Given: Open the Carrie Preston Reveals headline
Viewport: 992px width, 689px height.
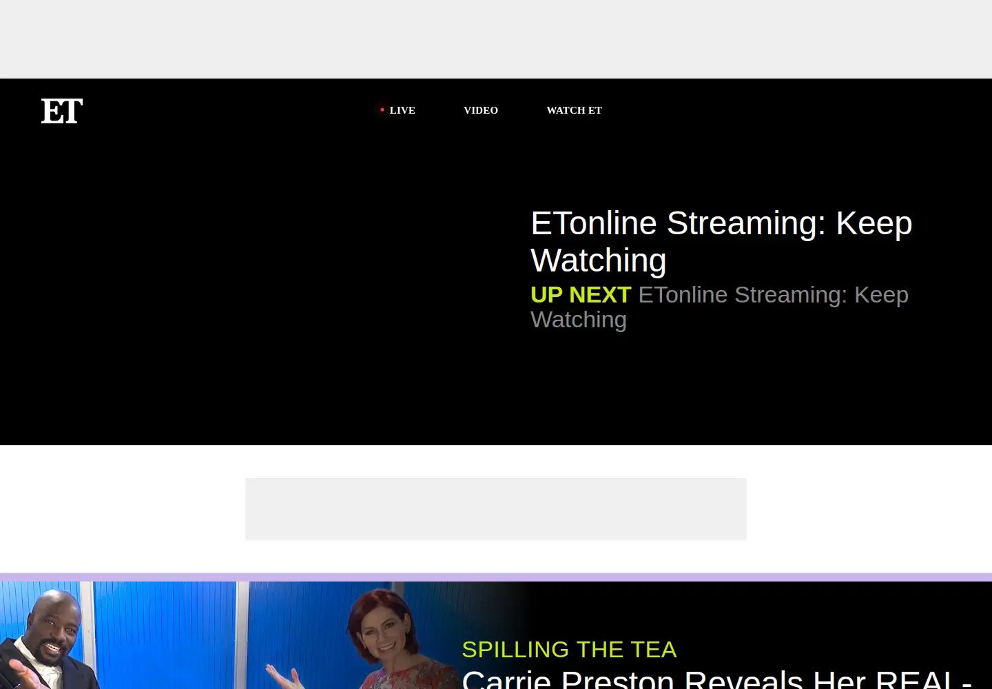Looking at the screenshot, I should [x=716, y=678].
